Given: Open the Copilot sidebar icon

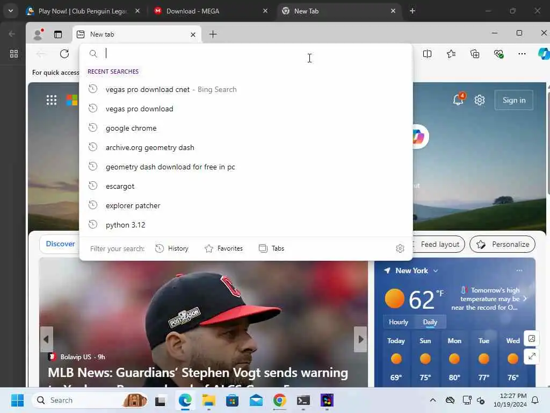Looking at the screenshot, I should [544, 54].
